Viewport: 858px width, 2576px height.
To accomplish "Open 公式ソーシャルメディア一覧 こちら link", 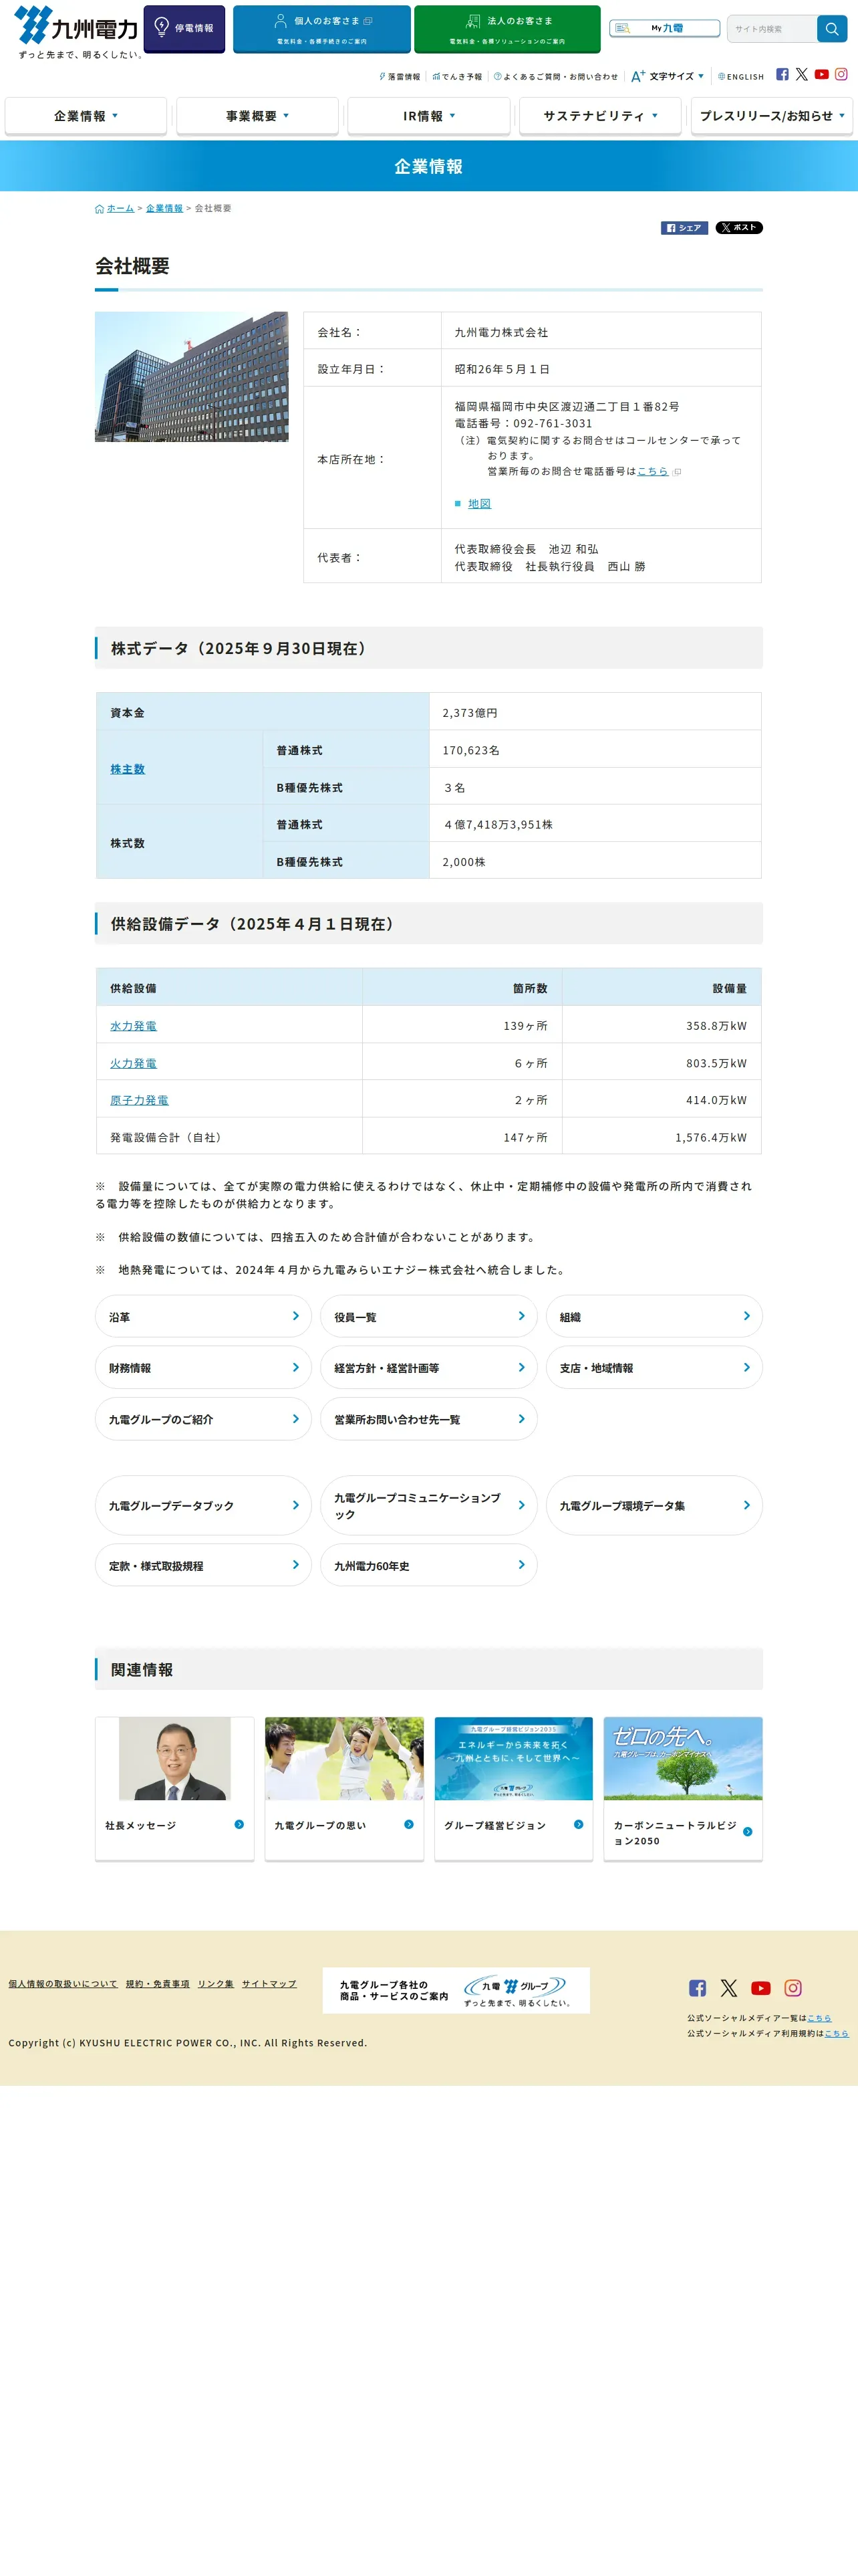I will 819,2018.
